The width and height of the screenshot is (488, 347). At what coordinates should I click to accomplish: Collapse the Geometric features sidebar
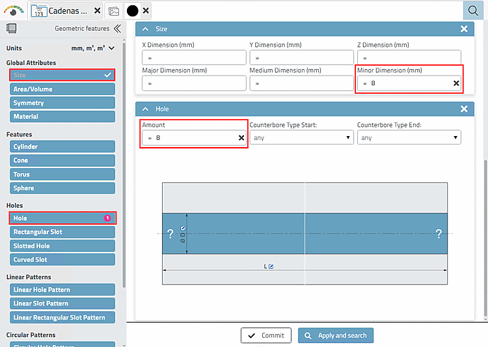pos(117,29)
